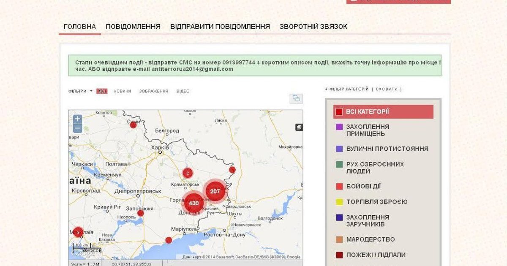Select the БОЙОВІ ДІЇ category
The height and width of the screenshot is (266, 507).
tap(363, 187)
